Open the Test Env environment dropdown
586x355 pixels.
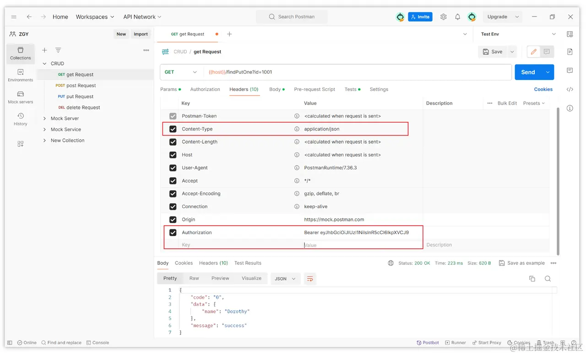tap(518, 34)
